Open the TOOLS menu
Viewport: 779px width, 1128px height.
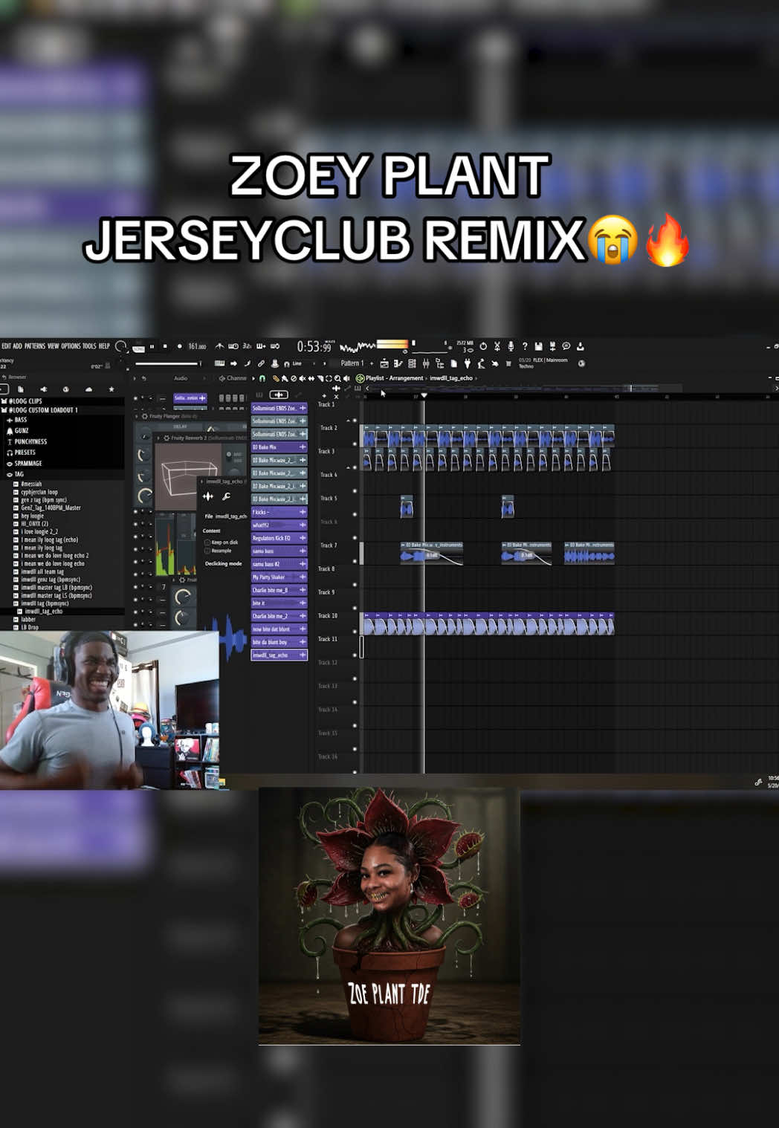pos(89,346)
